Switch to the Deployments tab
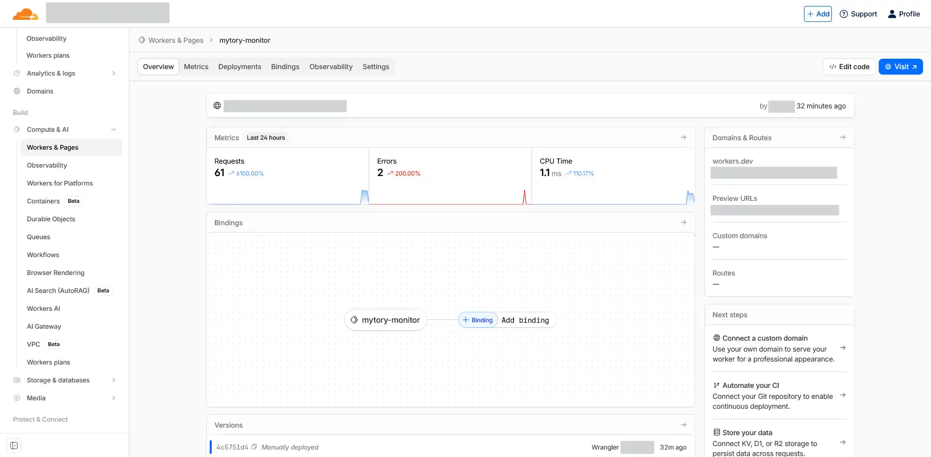 tap(240, 66)
